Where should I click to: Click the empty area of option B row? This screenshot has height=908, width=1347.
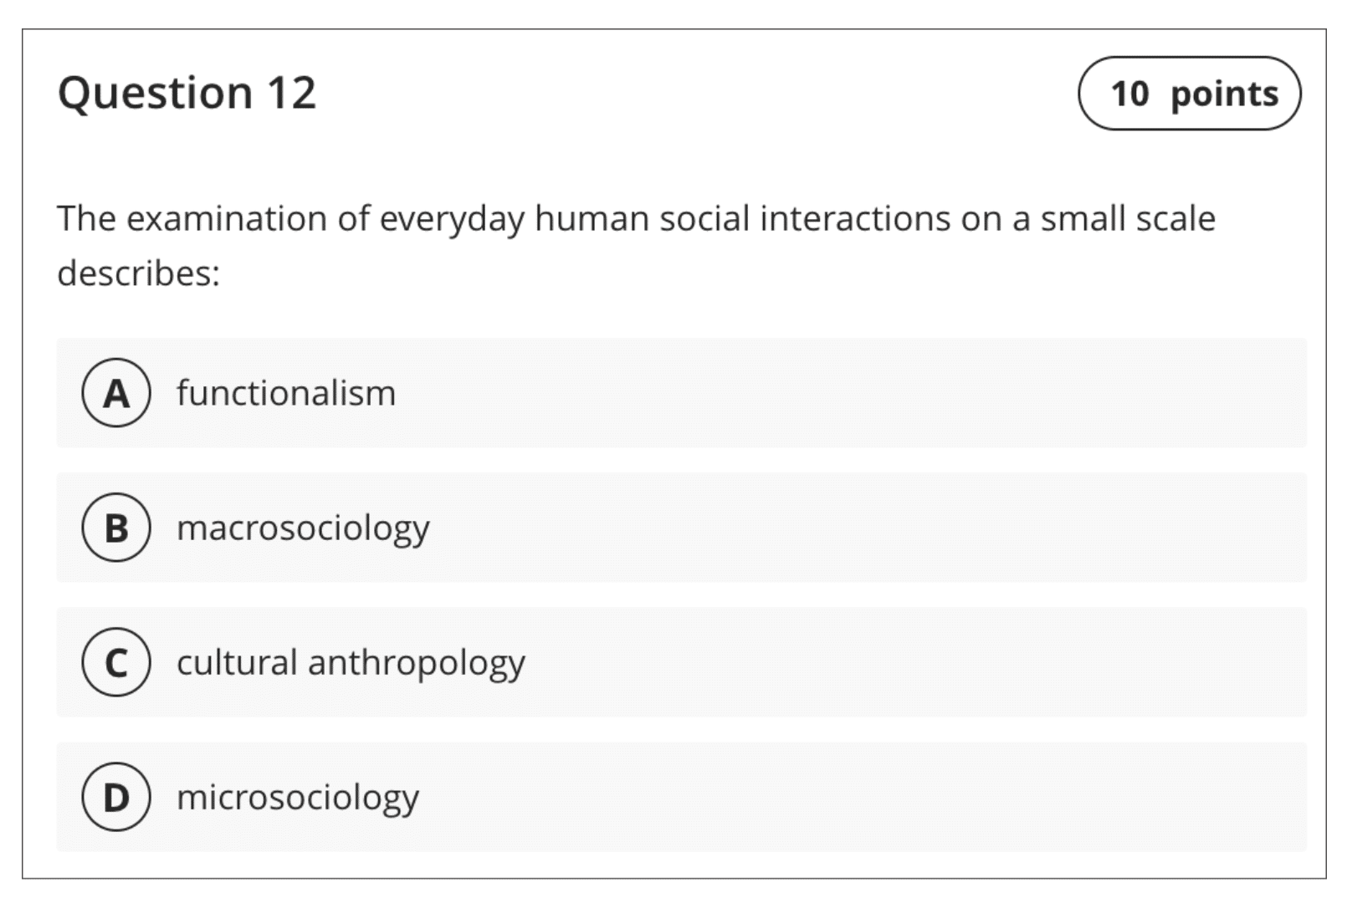click(866, 528)
